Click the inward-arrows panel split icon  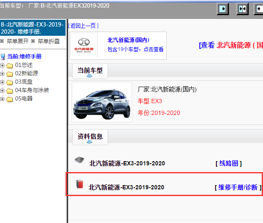242,9
